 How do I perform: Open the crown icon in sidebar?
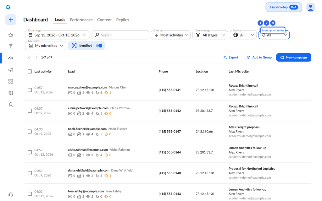pos(11,35)
